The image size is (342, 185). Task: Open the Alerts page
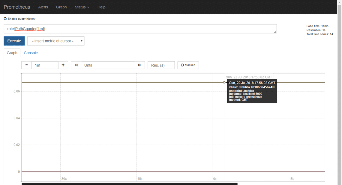pyautogui.click(x=43, y=7)
